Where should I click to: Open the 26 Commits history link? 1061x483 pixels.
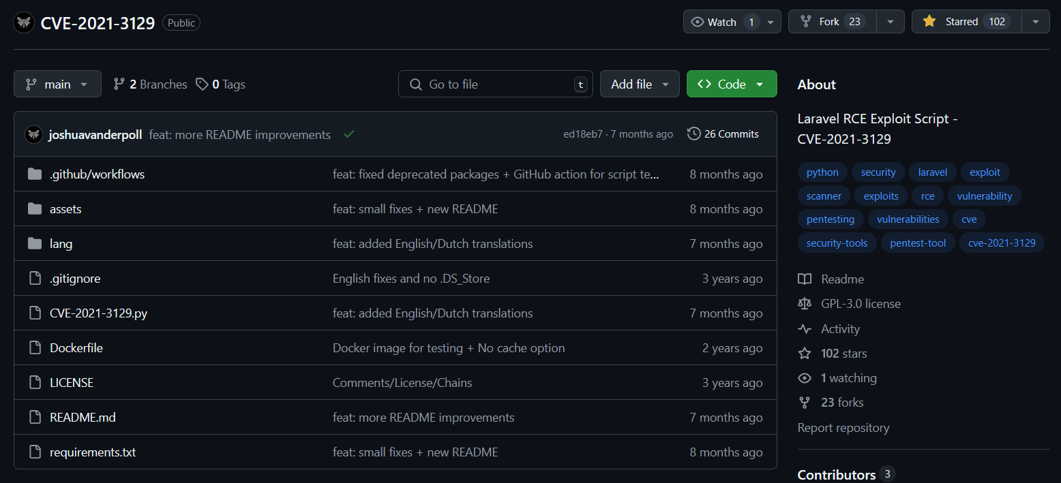(x=723, y=134)
